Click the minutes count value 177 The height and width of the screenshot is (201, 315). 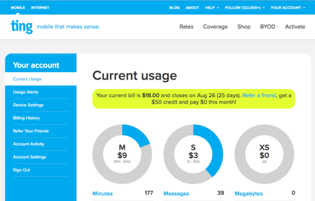[149, 193]
